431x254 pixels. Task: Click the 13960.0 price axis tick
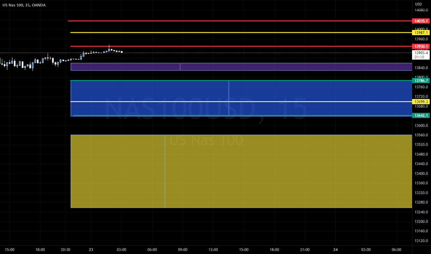click(421, 39)
